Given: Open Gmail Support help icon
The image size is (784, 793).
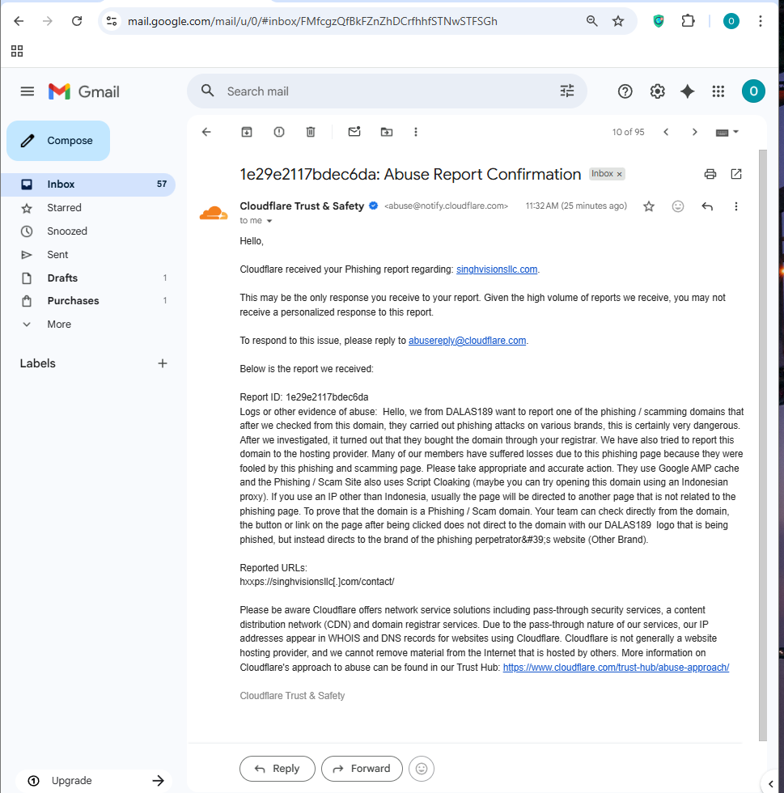Looking at the screenshot, I should pyautogui.click(x=625, y=91).
